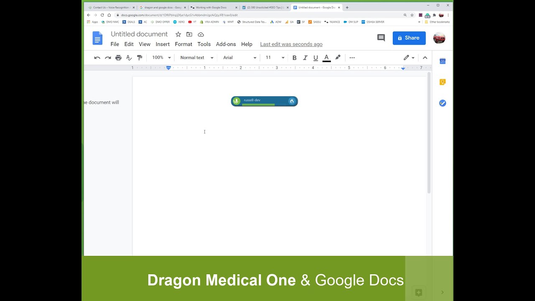
Task: Click the document vertical scrollbar
Action: click(429, 133)
